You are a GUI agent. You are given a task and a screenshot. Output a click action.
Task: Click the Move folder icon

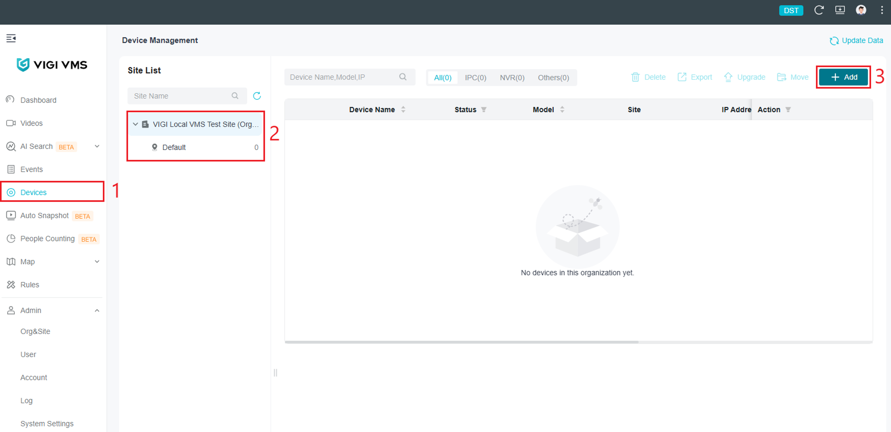782,77
